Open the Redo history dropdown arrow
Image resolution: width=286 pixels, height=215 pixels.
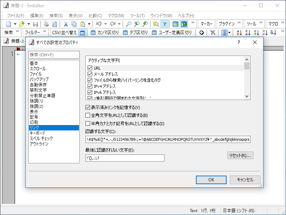tap(119, 24)
